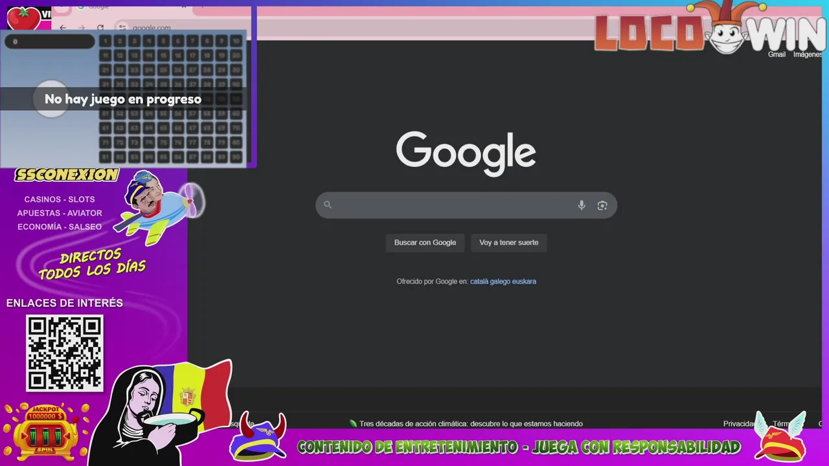Image resolution: width=829 pixels, height=466 pixels.
Task: Select bingo number 70 cell
Action: [x=236, y=128]
